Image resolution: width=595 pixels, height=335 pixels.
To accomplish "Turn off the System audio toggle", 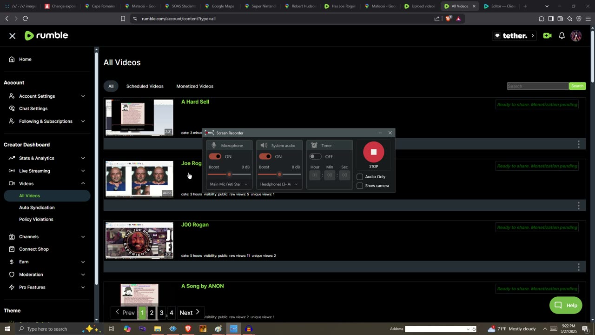I will 265,156.
